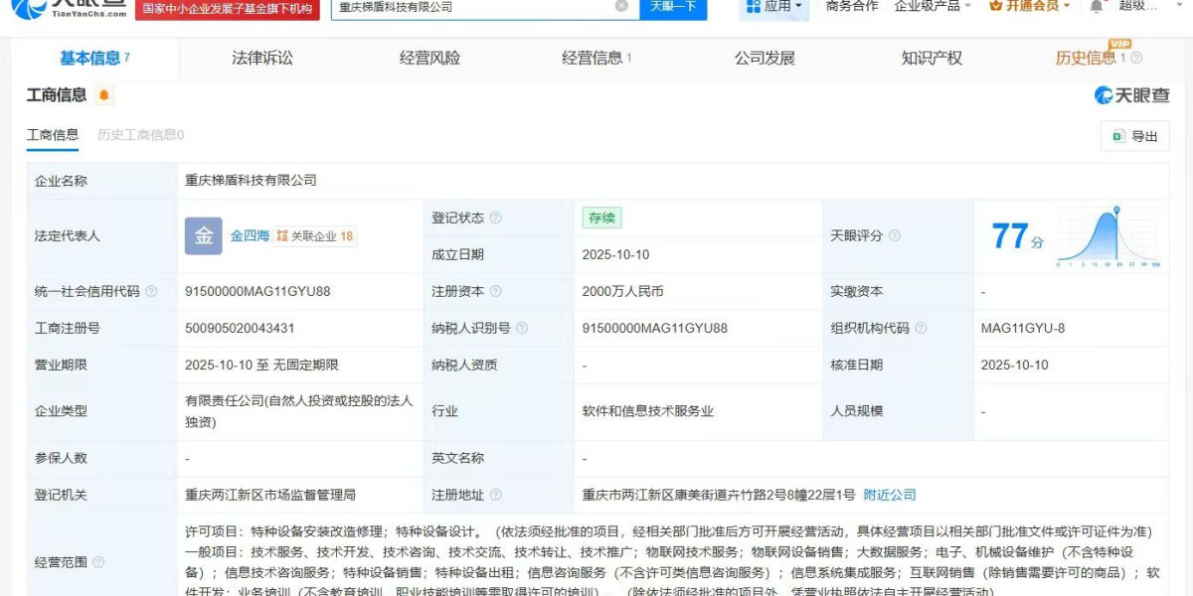This screenshot has width=1193, height=596.
Task: Open the 附近公司 link
Action: tap(890, 495)
